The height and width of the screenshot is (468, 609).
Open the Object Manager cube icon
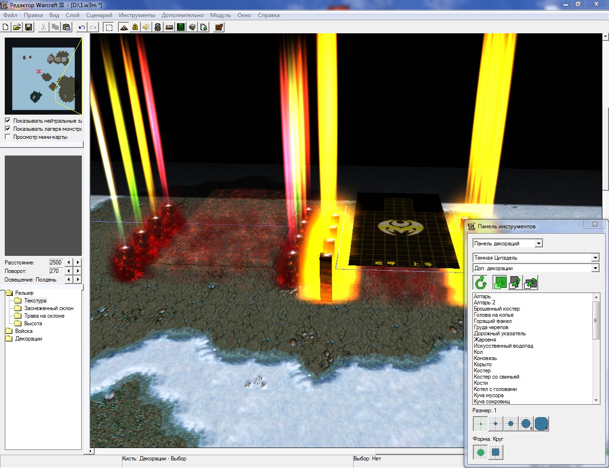[x=192, y=27]
